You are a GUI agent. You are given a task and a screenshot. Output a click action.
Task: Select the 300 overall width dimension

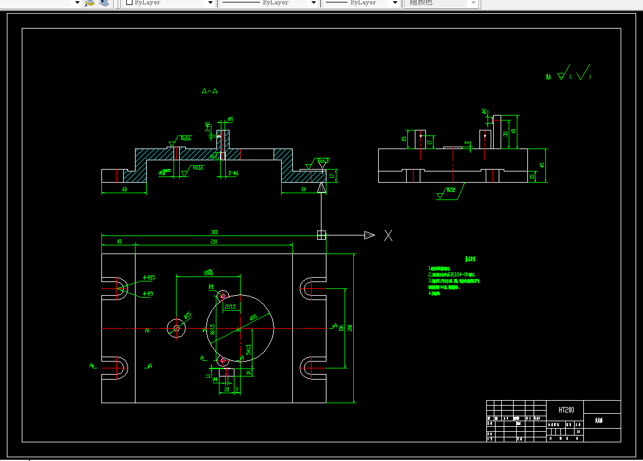pos(214,232)
